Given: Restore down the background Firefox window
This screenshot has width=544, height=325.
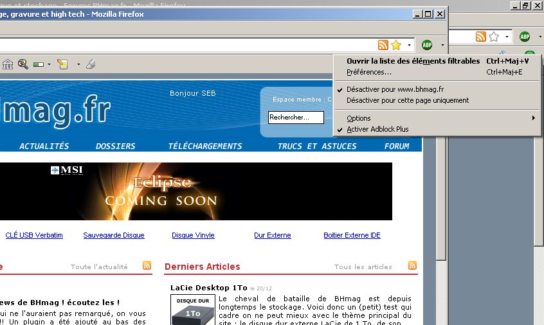Looking at the screenshot, I should (x=526, y=5).
